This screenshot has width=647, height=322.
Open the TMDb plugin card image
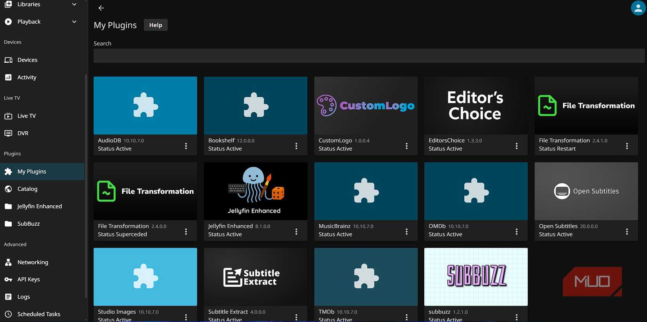click(366, 277)
